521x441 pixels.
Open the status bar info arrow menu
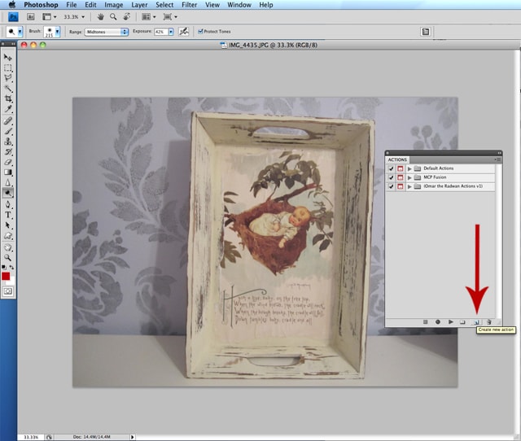(132, 437)
